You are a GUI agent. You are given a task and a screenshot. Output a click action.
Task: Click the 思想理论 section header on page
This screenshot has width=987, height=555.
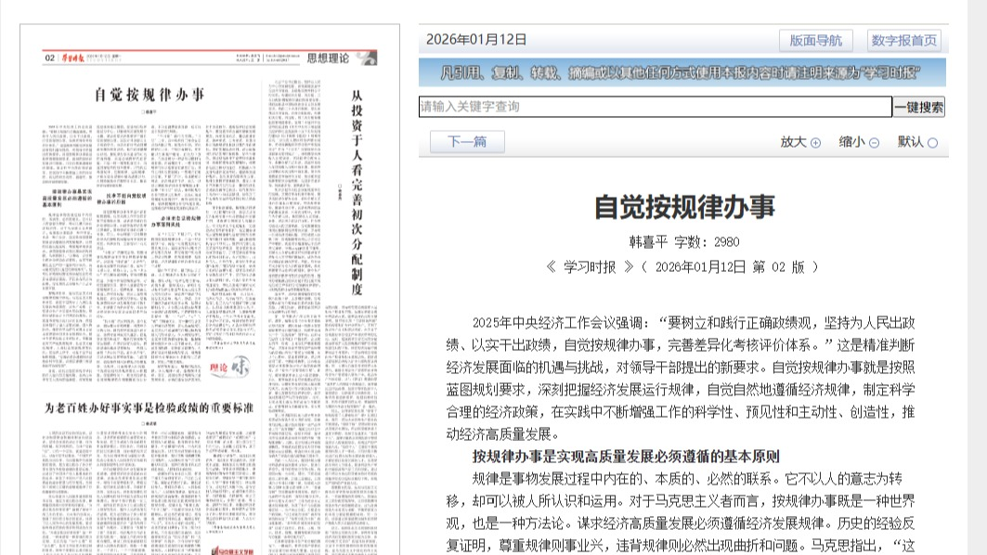pos(329,58)
